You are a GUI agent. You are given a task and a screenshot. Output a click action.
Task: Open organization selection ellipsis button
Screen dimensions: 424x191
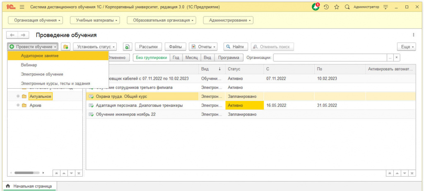(390, 58)
